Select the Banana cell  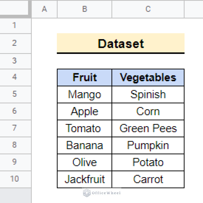pyautogui.click(x=85, y=145)
